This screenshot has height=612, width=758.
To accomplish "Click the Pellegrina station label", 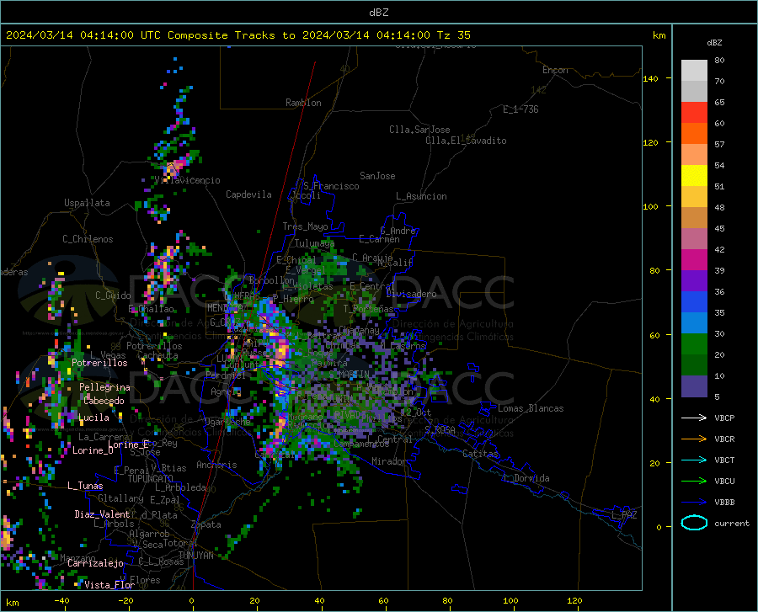I will click(104, 387).
